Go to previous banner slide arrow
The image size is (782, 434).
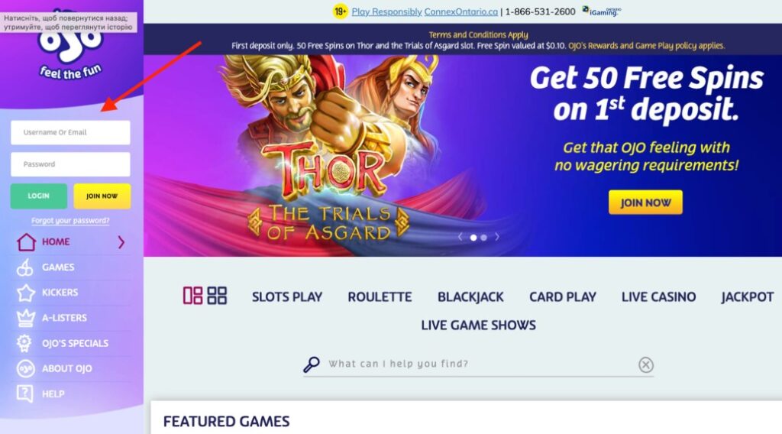point(460,237)
